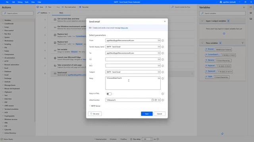Insert variable into the To field
254x142 pixels.
pos(159,53)
